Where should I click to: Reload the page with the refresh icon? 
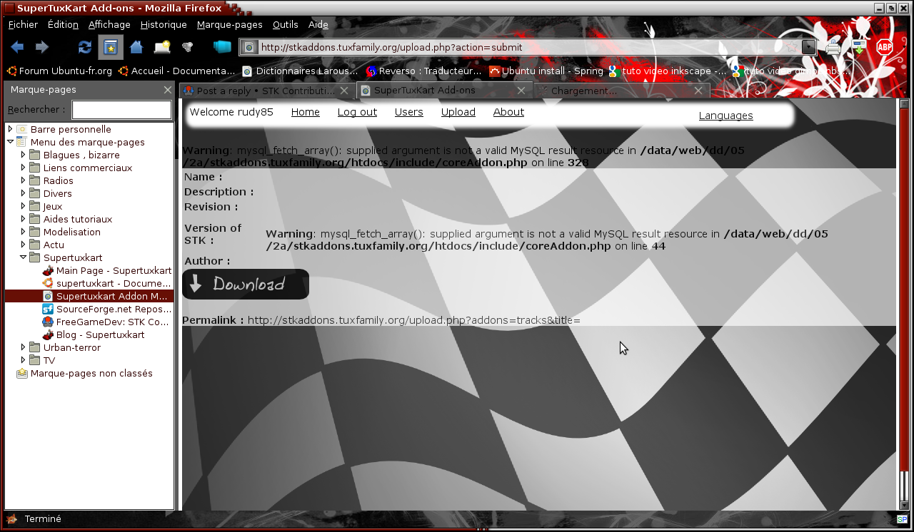point(84,47)
